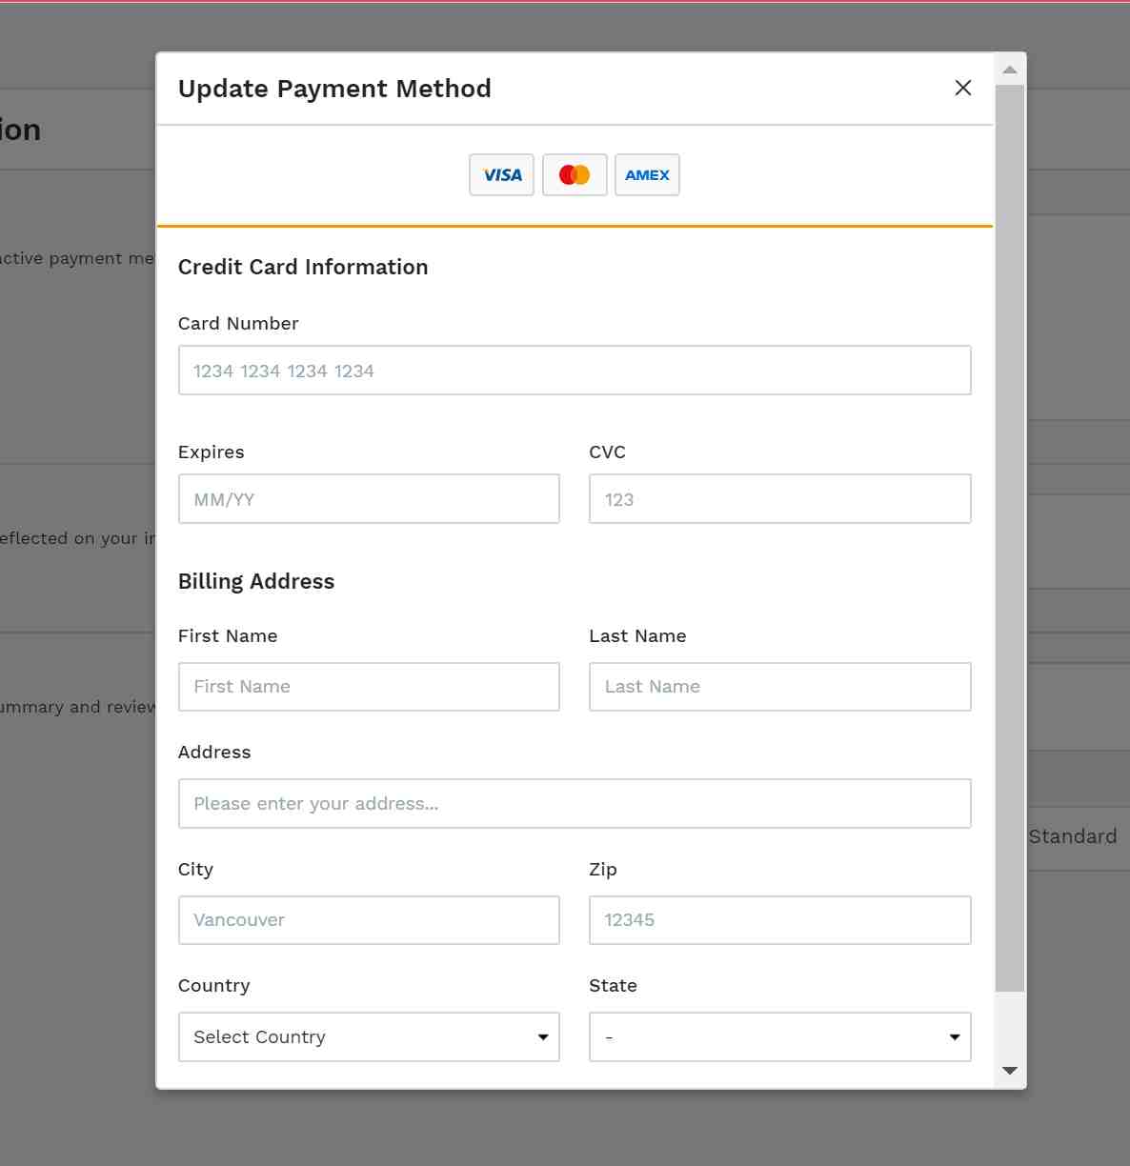Select the AMEX card icon
The height and width of the screenshot is (1166, 1130).
[x=647, y=174]
